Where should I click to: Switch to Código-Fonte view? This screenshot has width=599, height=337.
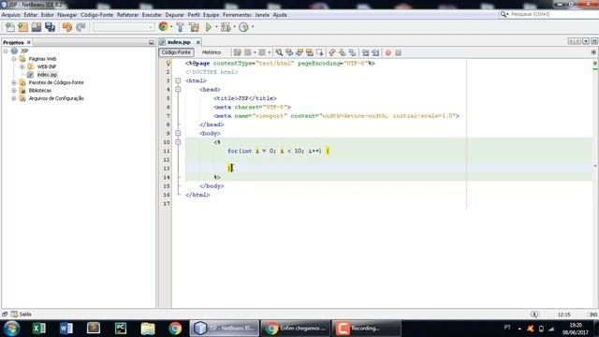point(176,52)
